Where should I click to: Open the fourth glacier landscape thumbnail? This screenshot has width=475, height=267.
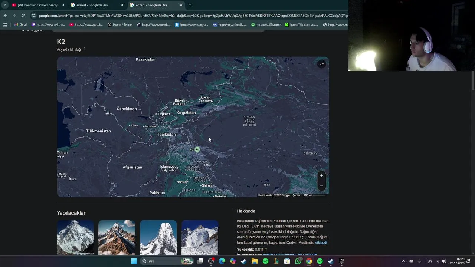pos(200,237)
